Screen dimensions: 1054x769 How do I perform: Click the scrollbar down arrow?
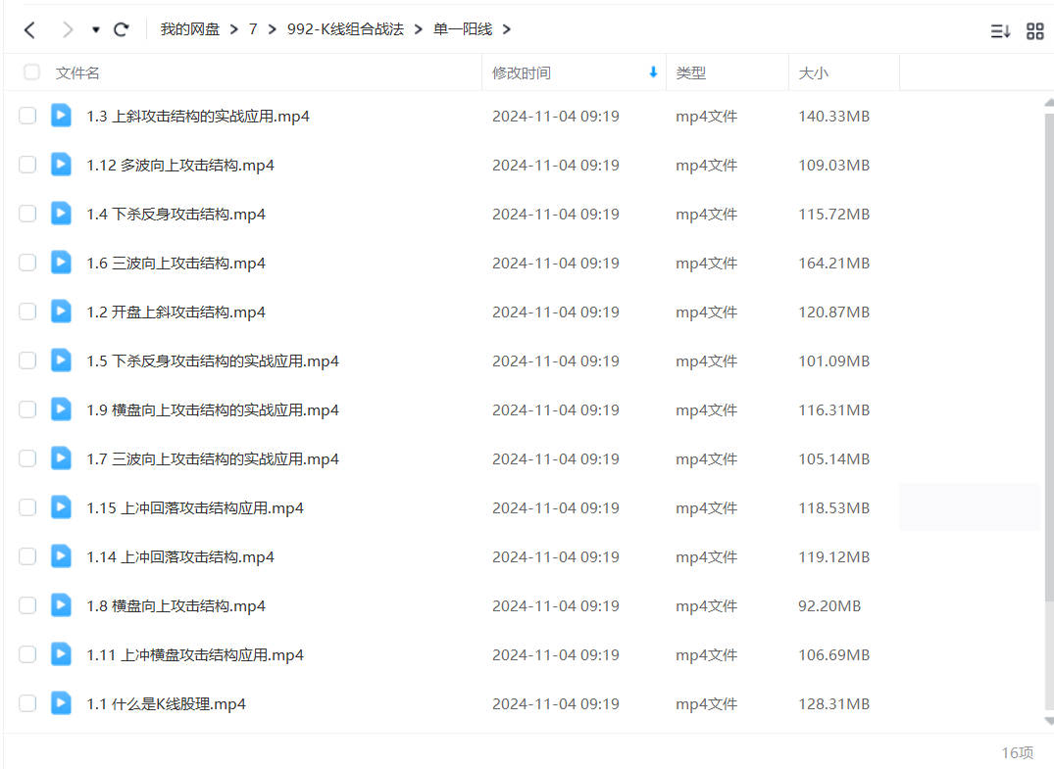pyautogui.click(x=1049, y=721)
